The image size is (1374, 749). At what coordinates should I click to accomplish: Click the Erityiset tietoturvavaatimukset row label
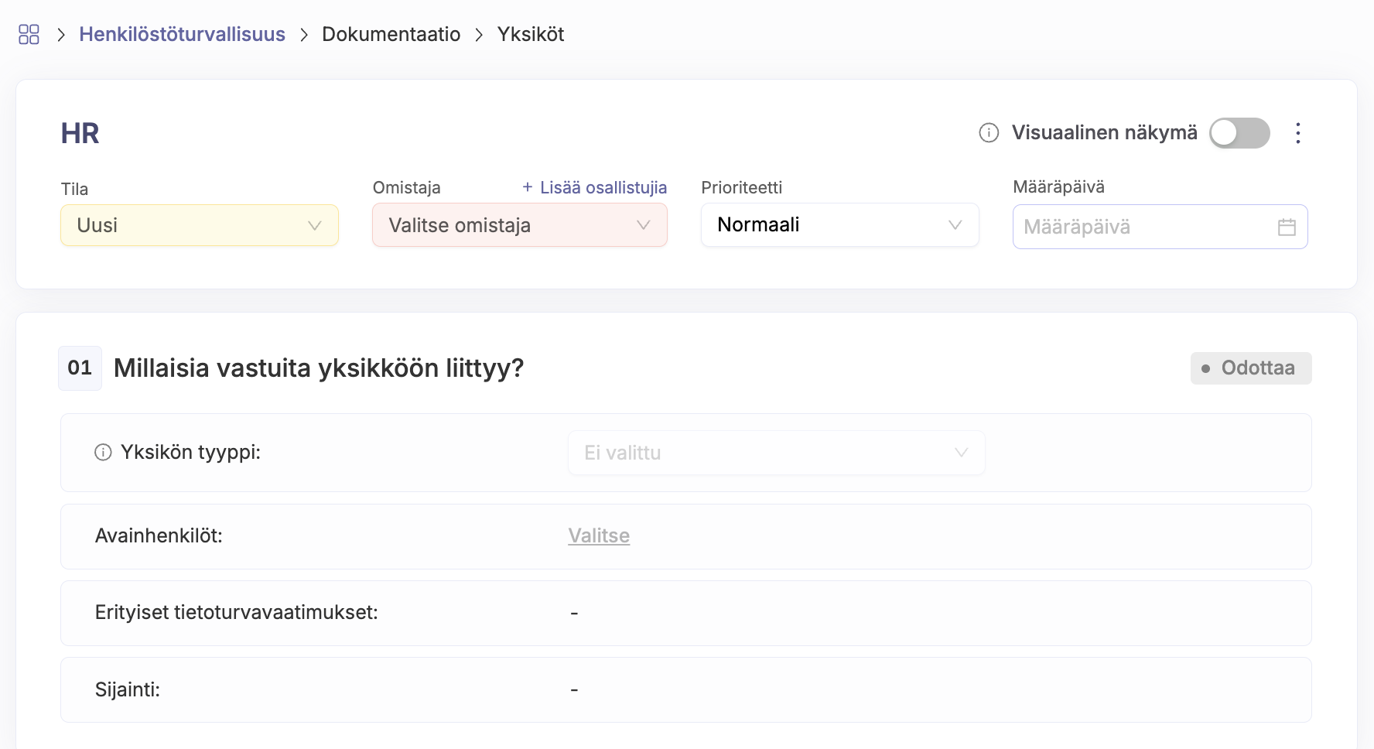tap(237, 613)
